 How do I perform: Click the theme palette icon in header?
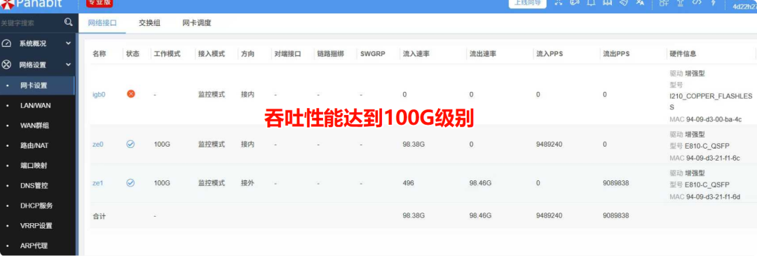(575, 3)
